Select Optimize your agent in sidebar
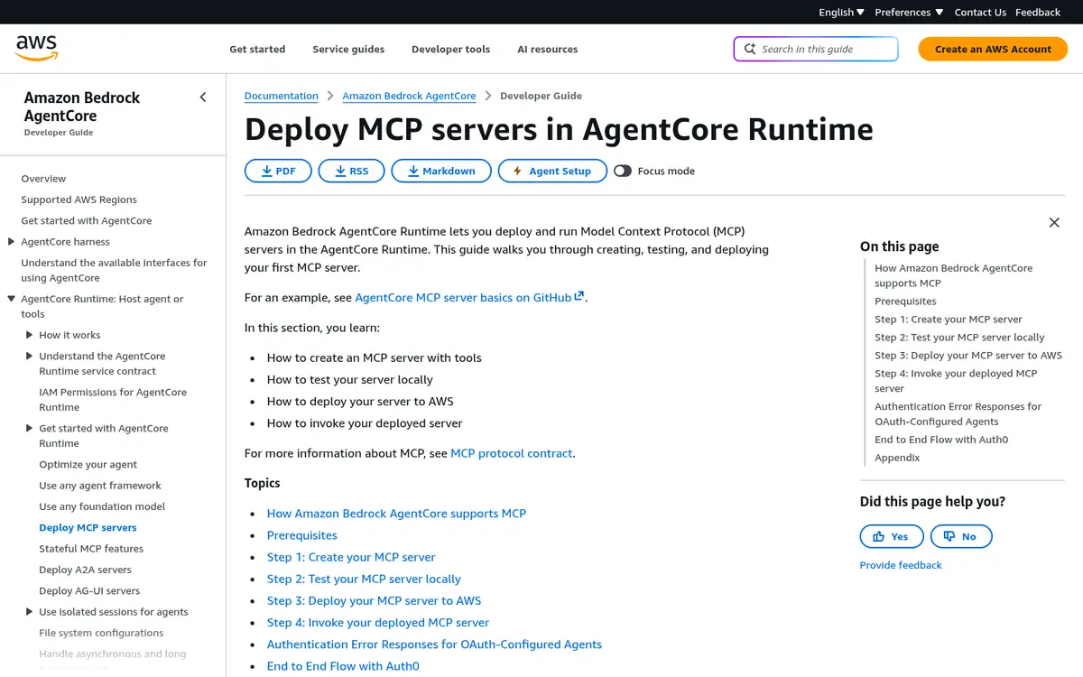 88,464
